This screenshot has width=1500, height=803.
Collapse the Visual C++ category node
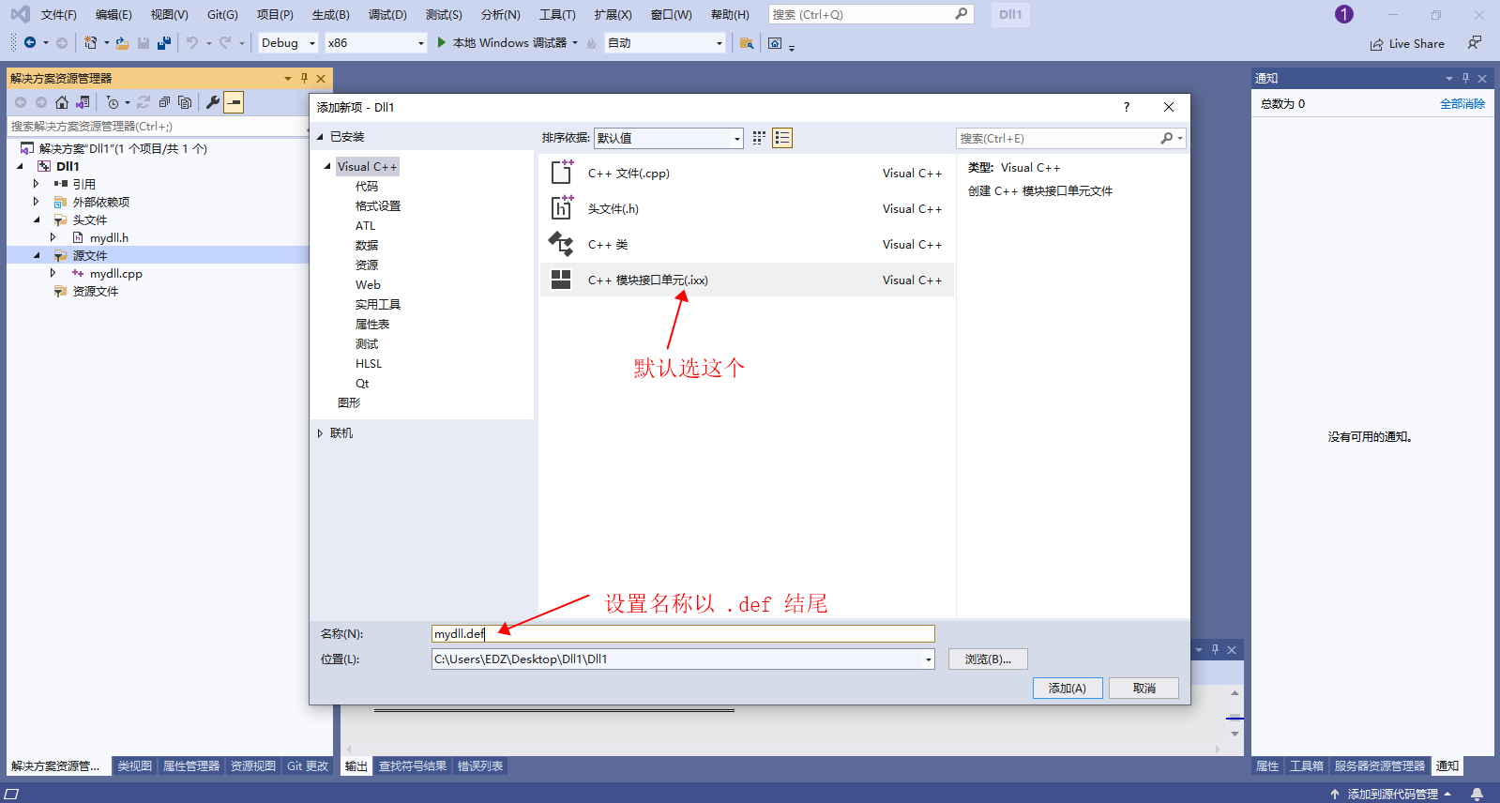click(x=327, y=167)
